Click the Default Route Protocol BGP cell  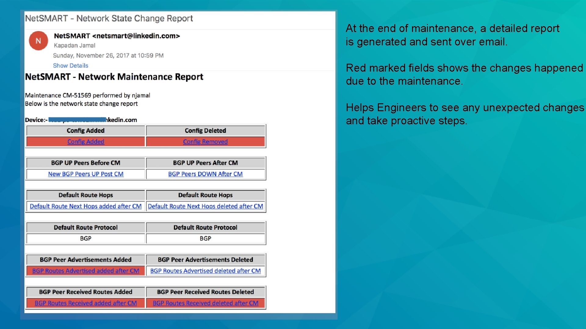(85, 239)
